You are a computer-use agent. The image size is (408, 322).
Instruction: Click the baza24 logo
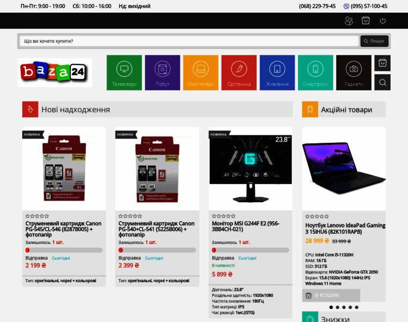point(55,72)
